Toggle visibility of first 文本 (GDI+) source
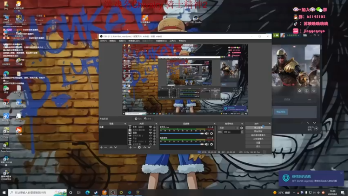The width and height of the screenshot is (348, 196). point(151,127)
